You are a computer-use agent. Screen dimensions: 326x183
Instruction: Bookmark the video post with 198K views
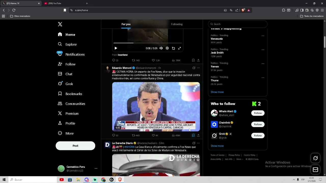(193, 60)
